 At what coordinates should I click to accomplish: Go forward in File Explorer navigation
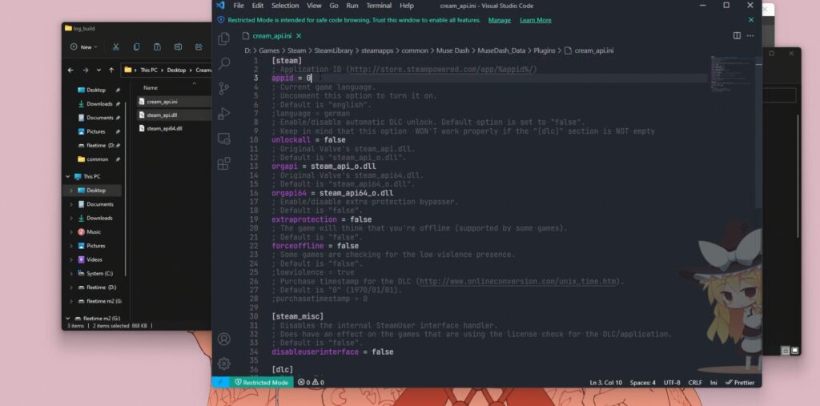pos(85,70)
